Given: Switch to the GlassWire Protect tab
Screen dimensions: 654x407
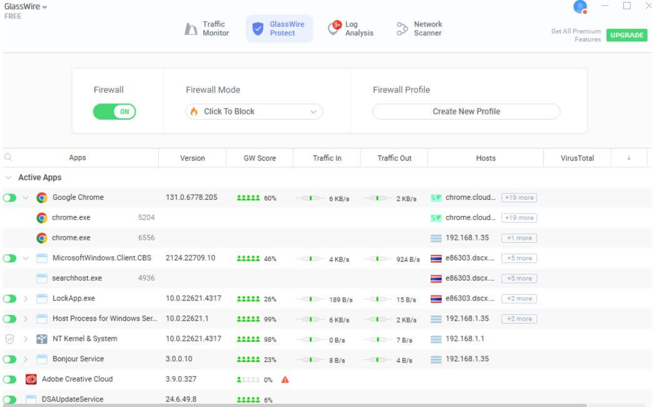Looking at the screenshot, I should click(279, 29).
